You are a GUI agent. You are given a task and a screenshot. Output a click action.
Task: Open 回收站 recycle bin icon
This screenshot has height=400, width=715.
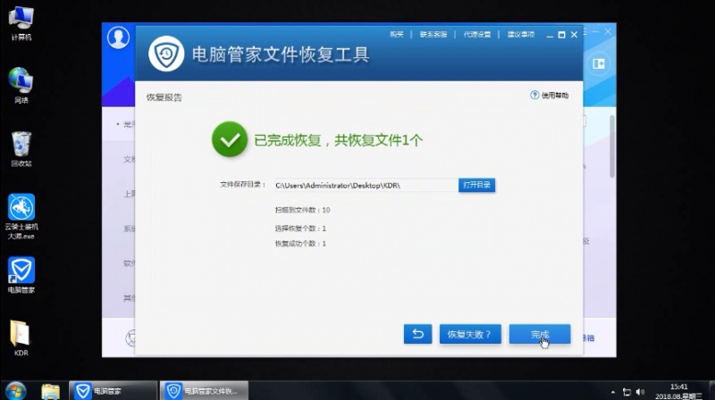[21, 149]
